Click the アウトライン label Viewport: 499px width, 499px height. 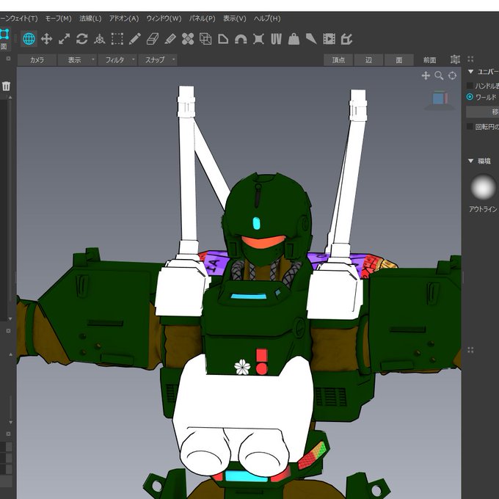tap(483, 209)
